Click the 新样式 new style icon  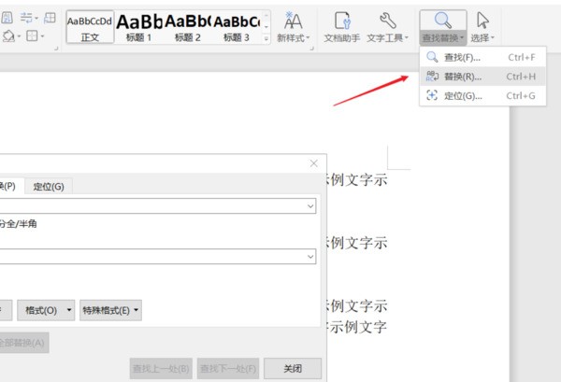(293, 21)
